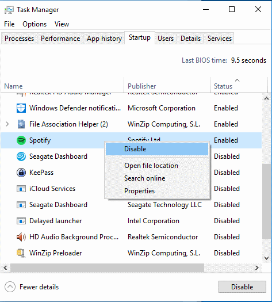Viewport: 272px width, 302px height.
Task: Select the Windows Defender notificati... row name
Action: [x=75, y=108]
